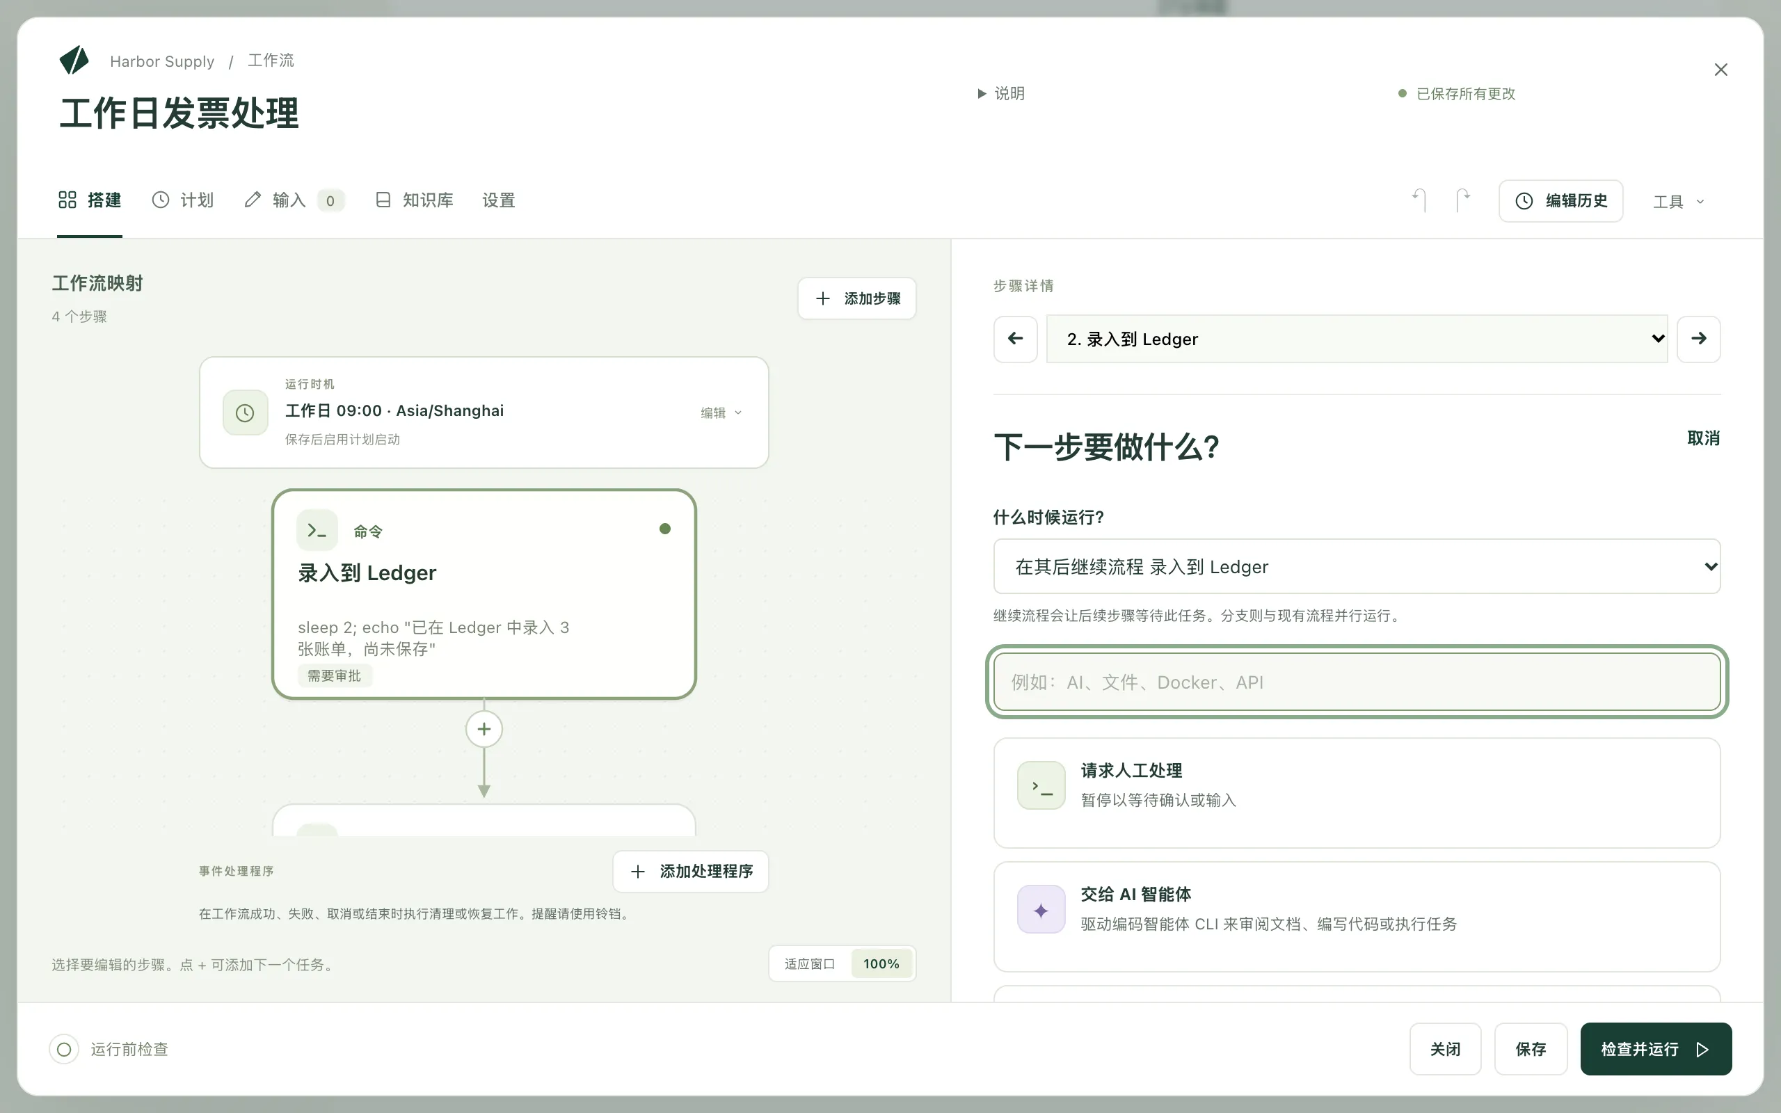
Task: Click the plus connector below 录入到 Ledger
Action: (484, 729)
